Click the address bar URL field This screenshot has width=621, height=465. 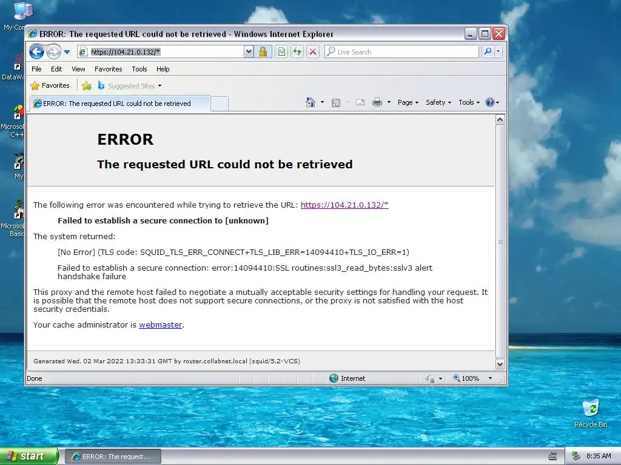click(161, 52)
